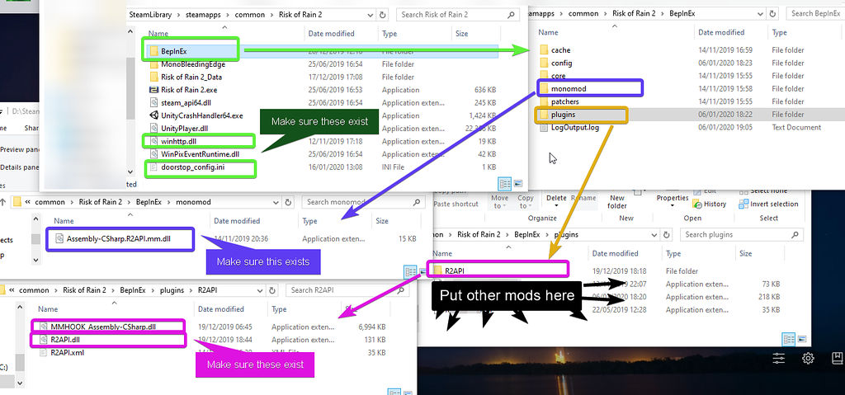This screenshot has width=845, height=395.
Task: Sort R2API window by Date modified
Action: 221,309
